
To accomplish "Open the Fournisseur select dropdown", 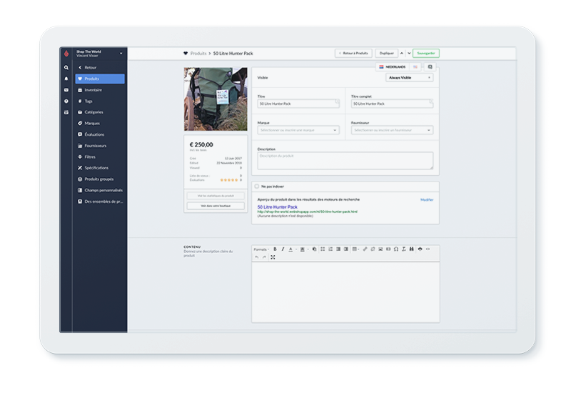I will click(x=392, y=130).
